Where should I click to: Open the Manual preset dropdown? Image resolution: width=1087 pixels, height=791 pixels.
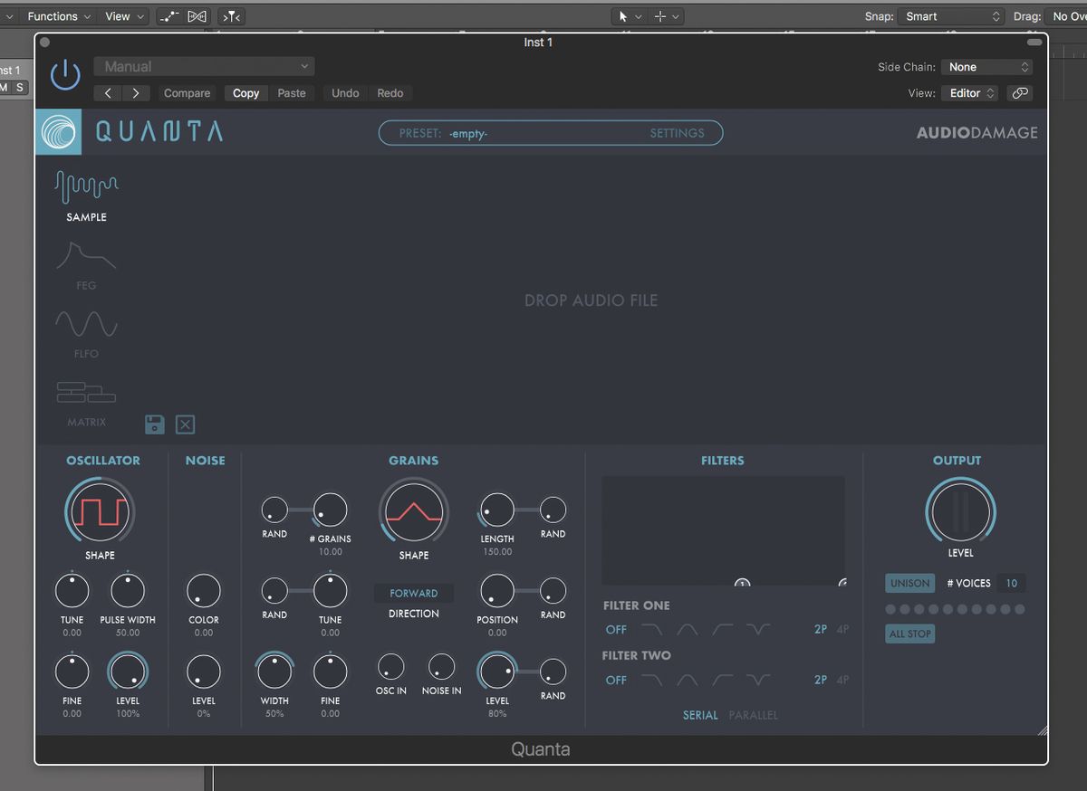[x=203, y=66]
